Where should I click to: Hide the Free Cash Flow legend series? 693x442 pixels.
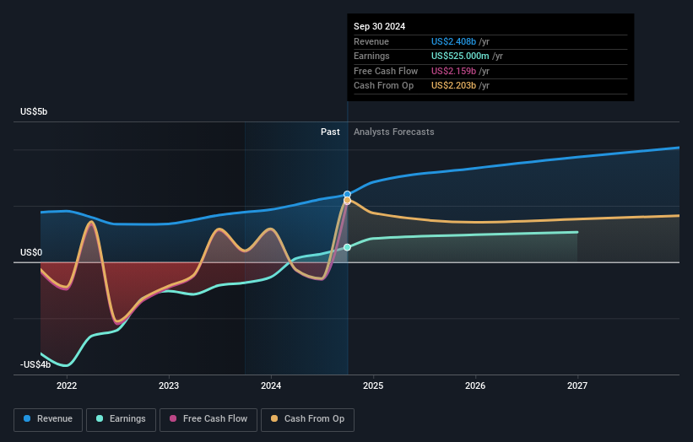pos(208,418)
